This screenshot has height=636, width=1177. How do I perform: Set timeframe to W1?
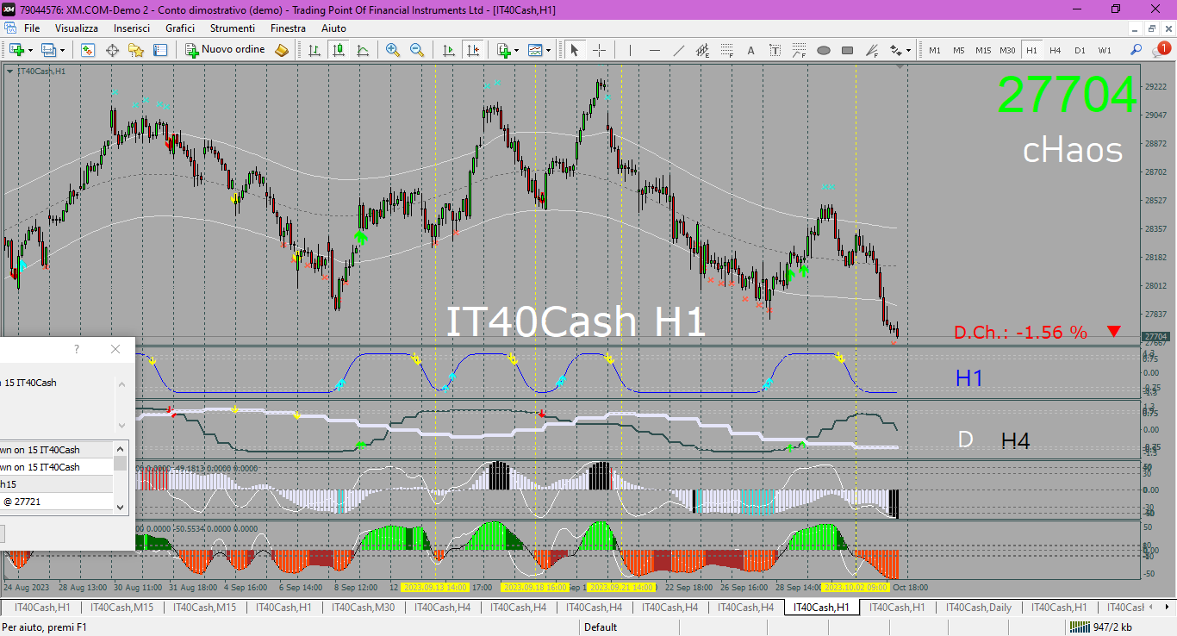click(1104, 50)
